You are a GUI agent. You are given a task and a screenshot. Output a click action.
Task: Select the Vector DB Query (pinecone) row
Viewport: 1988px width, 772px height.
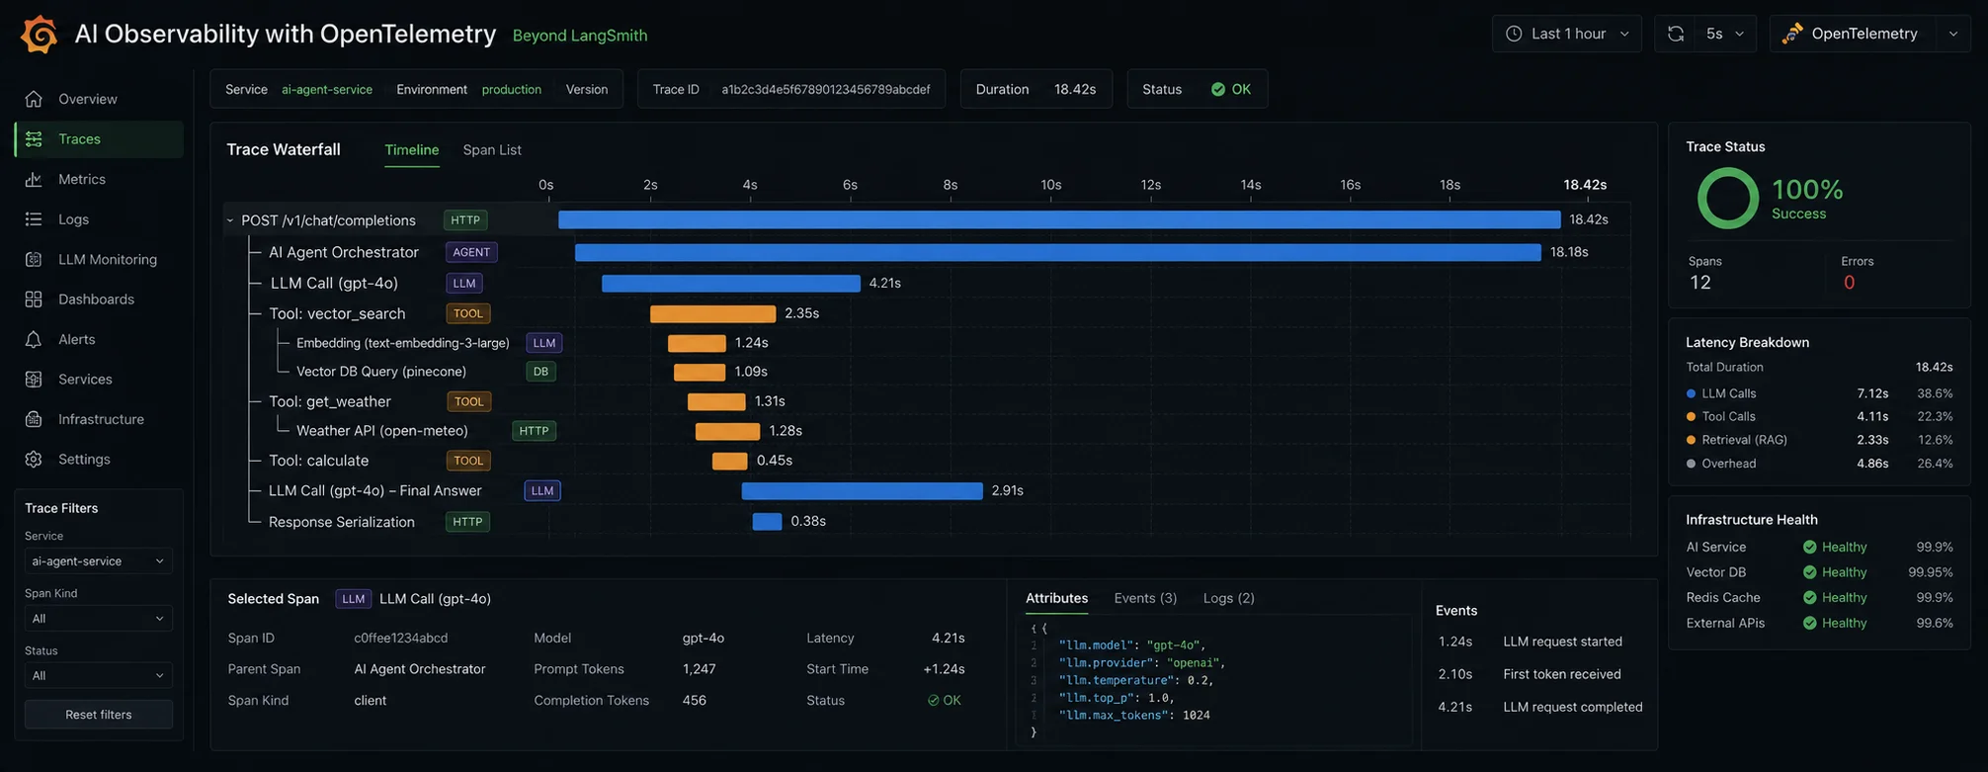coord(927,372)
